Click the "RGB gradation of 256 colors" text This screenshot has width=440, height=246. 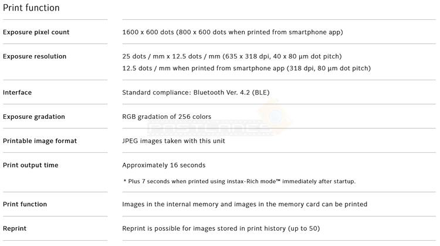point(167,117)
